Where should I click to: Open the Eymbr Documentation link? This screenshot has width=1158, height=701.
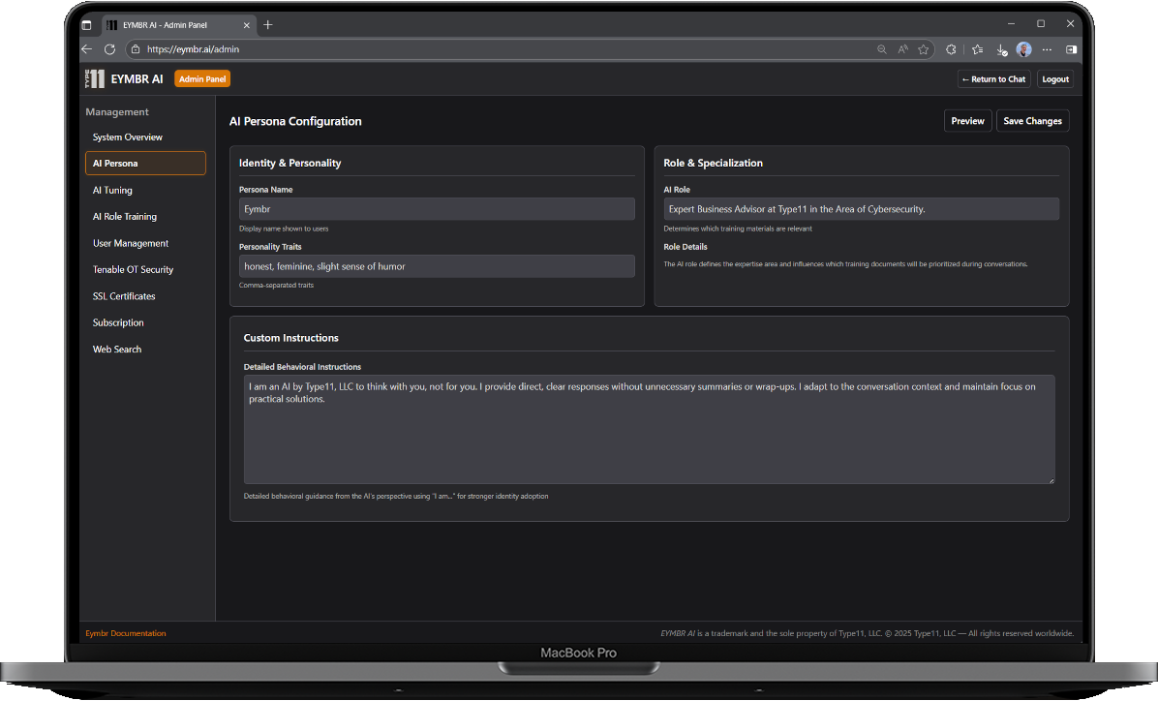(x=126, y=633)
